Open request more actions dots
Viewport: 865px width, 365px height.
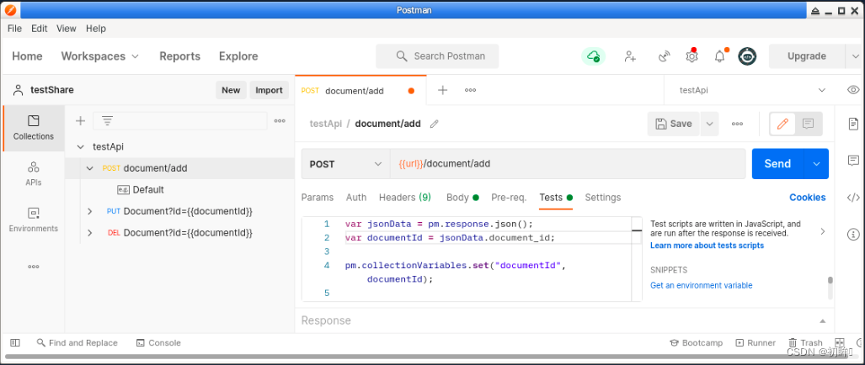coord(737,124)
